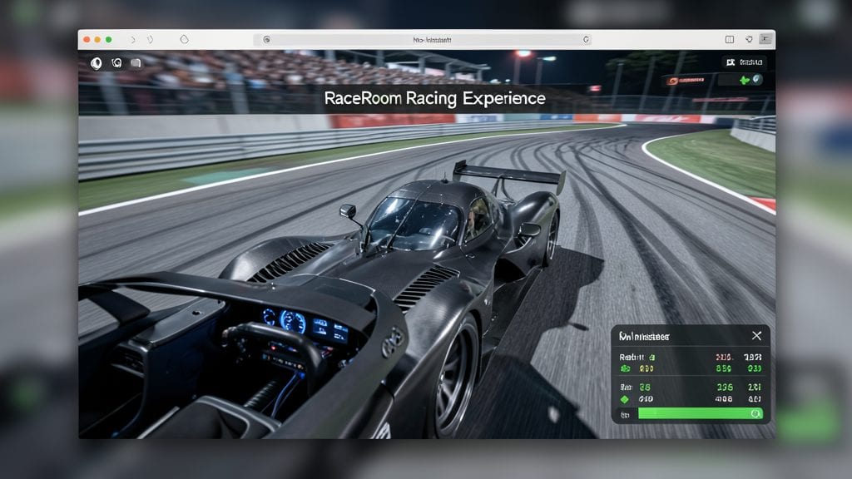Image resolution: width=852 pixels, height=479 pixels.
Task: Click the green diamond icon in panel
Action: tap(625, 399)
